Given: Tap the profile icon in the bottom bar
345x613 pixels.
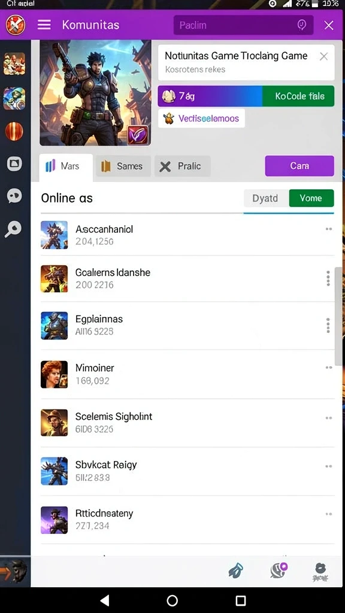Looking at the screenshot, I should coord(320,572).
